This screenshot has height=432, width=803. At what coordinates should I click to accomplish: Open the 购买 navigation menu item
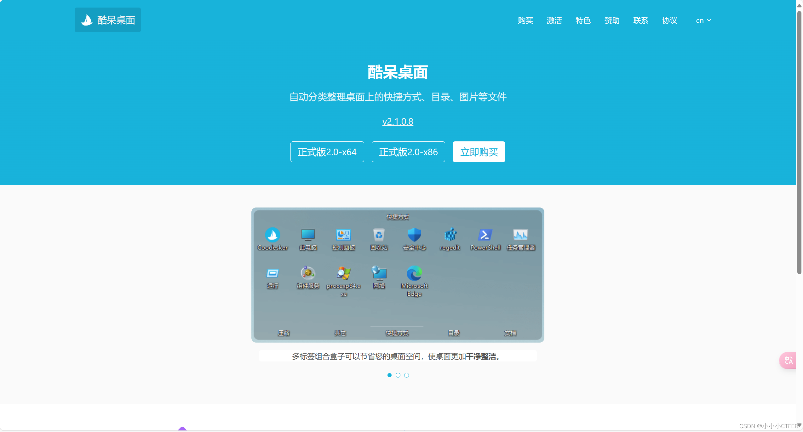(x=525, y=20)
